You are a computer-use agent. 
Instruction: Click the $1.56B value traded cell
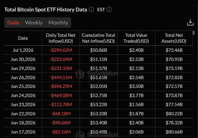coord(136,104)
